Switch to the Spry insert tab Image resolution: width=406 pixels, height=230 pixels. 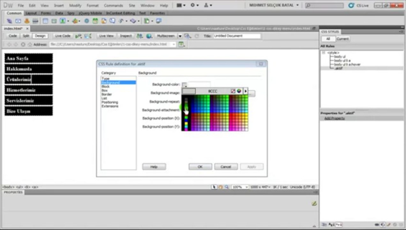[x=71, y=13]
